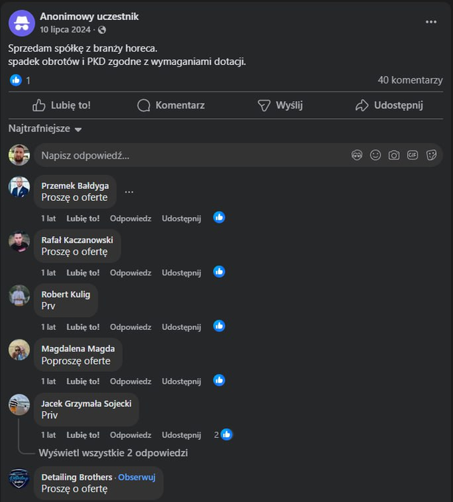Attach a photo using the camera icon
Viewport: 453px width, 502px height.
pos(394,155)
